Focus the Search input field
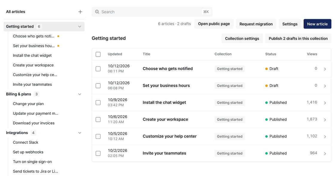The width and height of the screenshot is (335, 176). (x=152, y=12)
